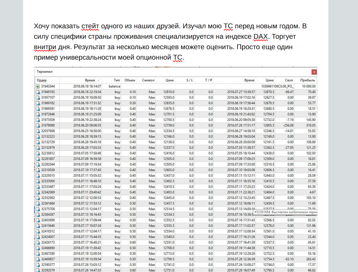Click the order icon next to 32329315
The width and height of the screenshot is (358, 272).
38,176
